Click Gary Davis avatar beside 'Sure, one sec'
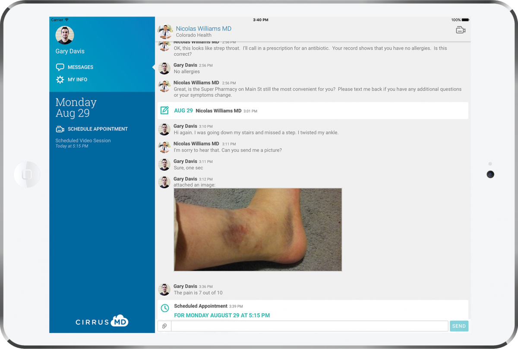 [164, 164]
